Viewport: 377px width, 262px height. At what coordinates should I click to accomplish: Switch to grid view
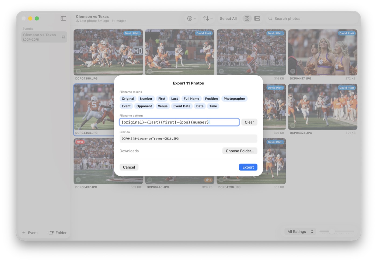pos(247,18)
